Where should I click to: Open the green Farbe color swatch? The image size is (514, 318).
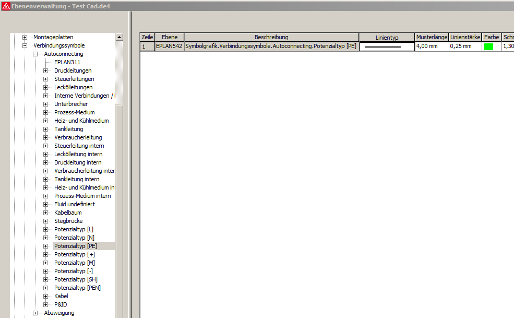coord(488,47)
